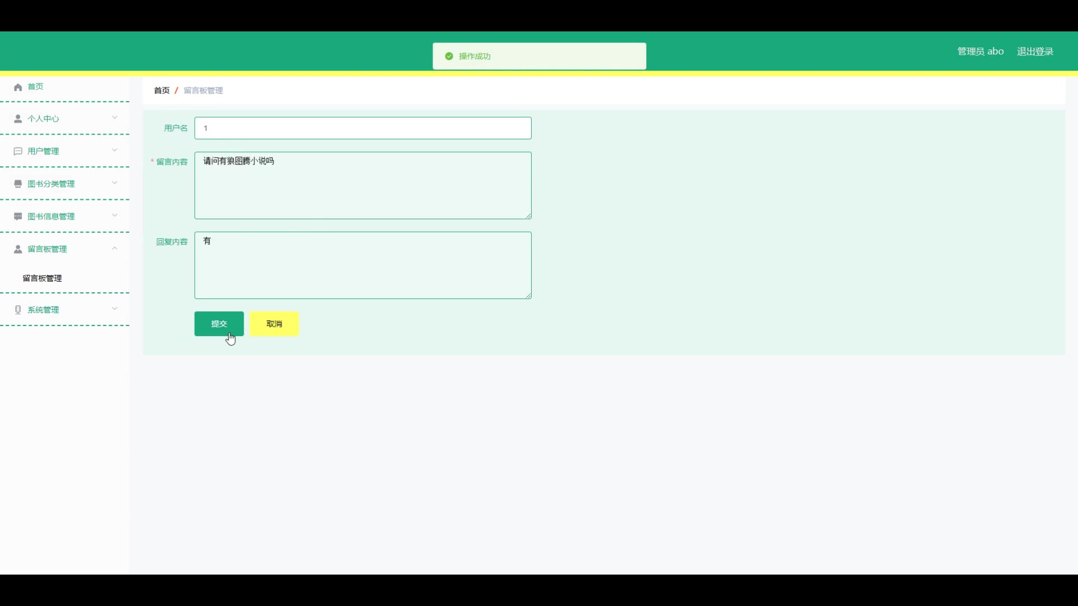Click the green success checkmark icon
The height and width of the screenshot is (606, 1078).
[449, 56]
